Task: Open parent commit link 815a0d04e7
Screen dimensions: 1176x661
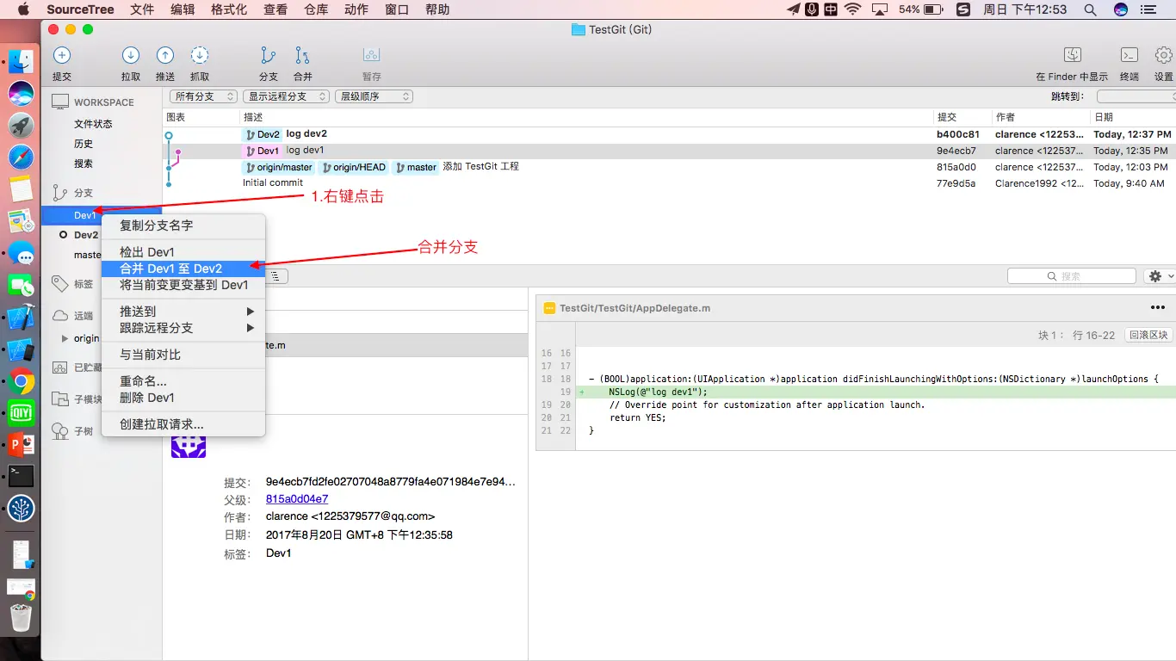Action: (x=297, y=499)
